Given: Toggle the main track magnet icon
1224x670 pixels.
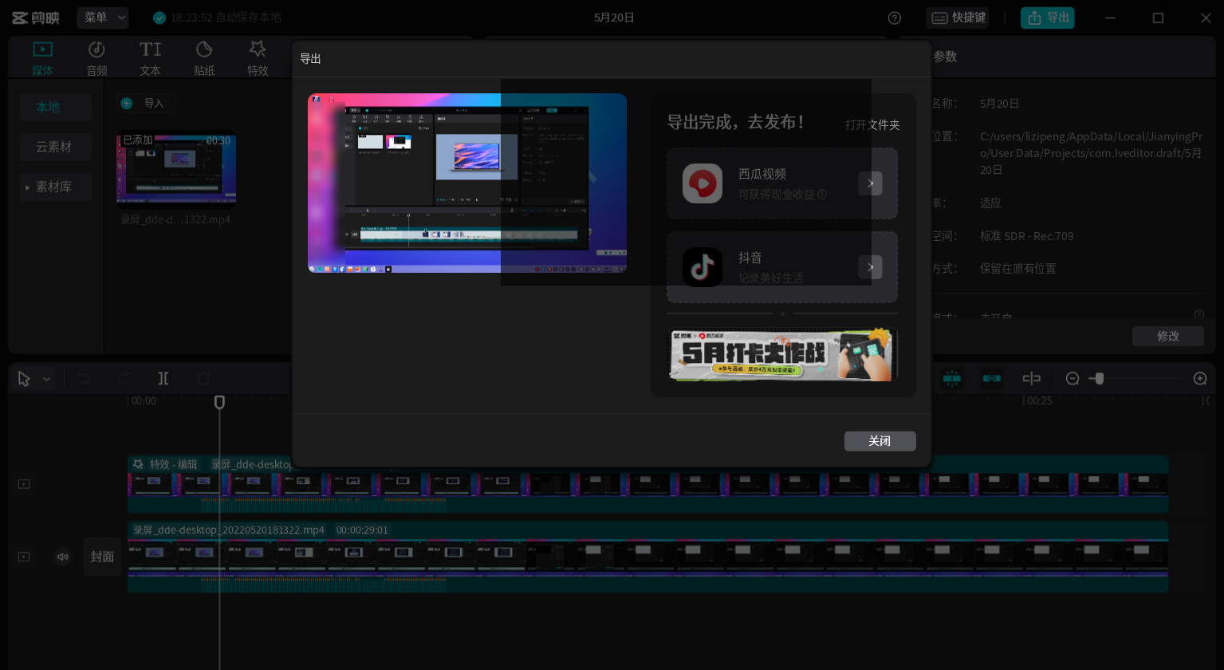Looking at the screenshot, I should pos(952,378).
